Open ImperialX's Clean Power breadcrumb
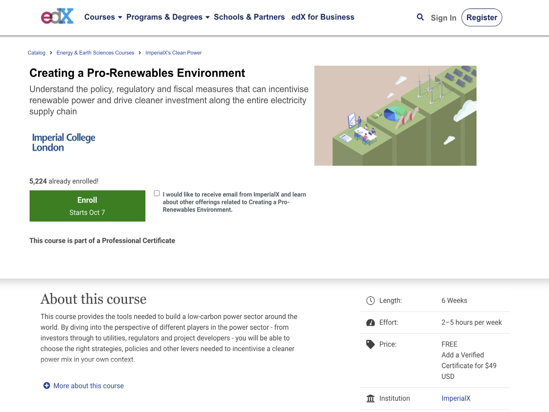The width and height of the screenshot is (549, 412). point(173,53)
